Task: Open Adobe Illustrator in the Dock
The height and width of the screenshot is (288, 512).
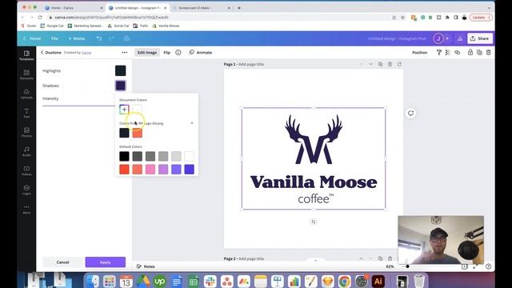Action: 378,281
